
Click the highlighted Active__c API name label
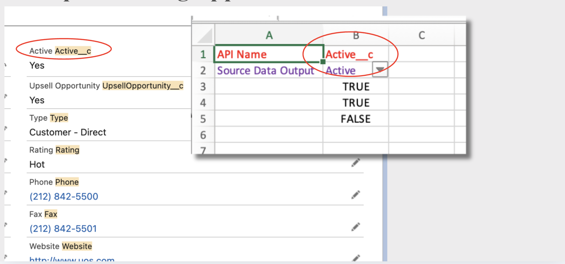click(x=73, y=51)
